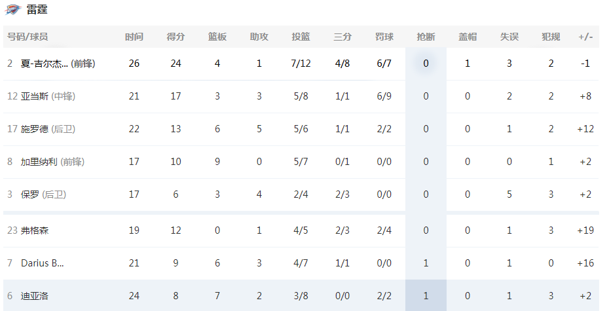The height and width of the screenshot is (311, 609).
Task: Sort by 得分 column header
Action: click(175, 37)
